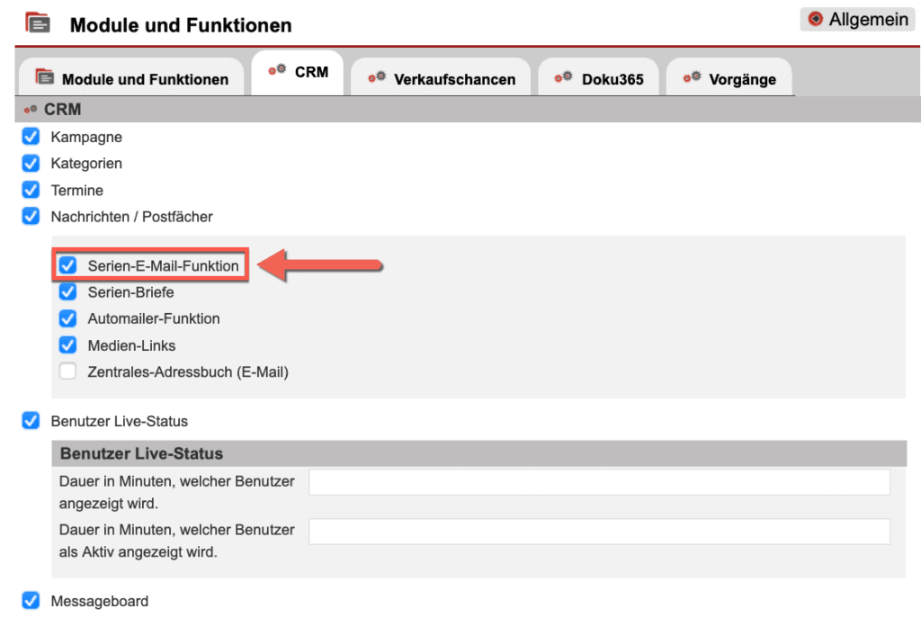Uncheck the Serien-E-Mail-Funktion option
The height and width of the screenshot is (635, 921).
click(x=67, y=265)
